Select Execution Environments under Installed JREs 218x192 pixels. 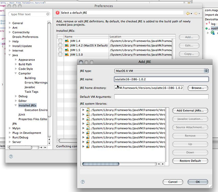[36, 110]
